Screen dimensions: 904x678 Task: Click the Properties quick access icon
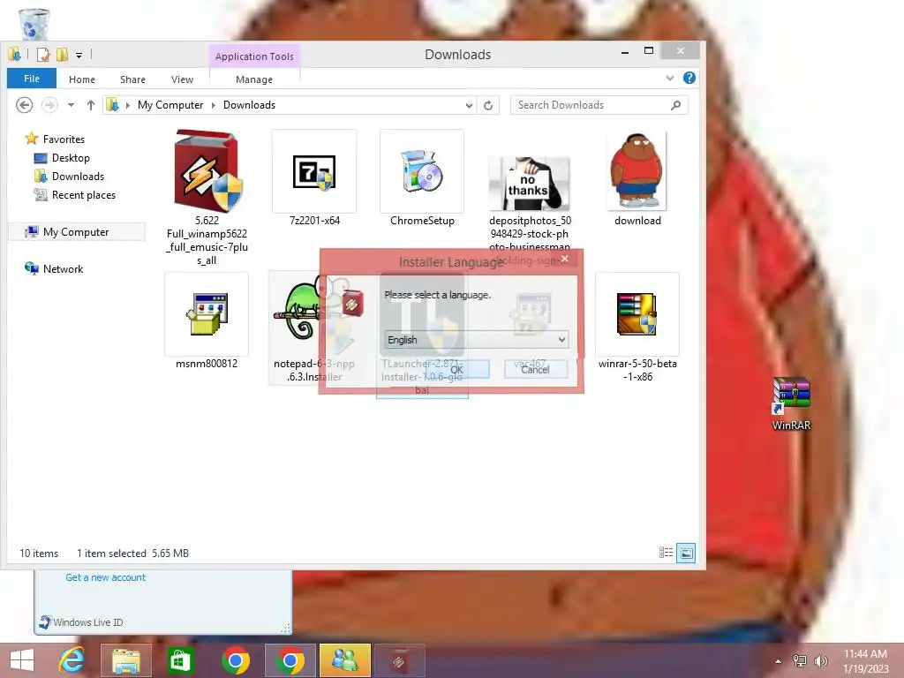[x=42, y=55]
